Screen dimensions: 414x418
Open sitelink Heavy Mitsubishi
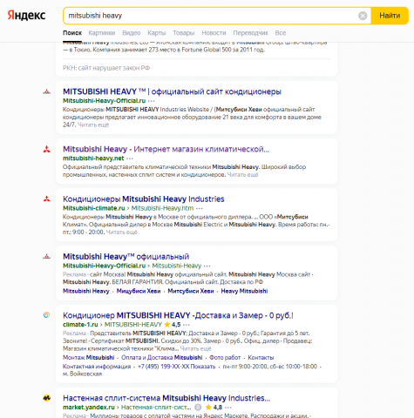[244, 291]
